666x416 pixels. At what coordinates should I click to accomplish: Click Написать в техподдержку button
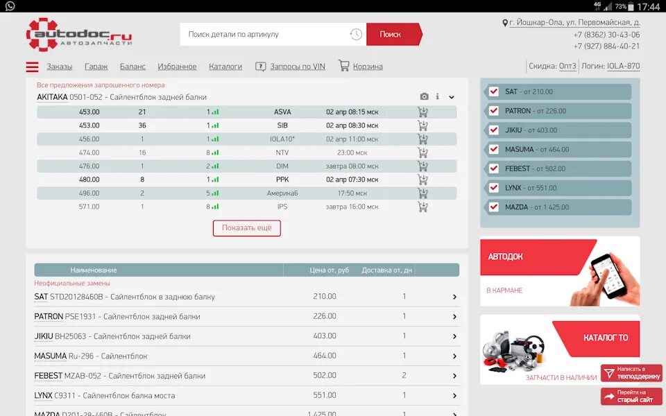[631, 373]
